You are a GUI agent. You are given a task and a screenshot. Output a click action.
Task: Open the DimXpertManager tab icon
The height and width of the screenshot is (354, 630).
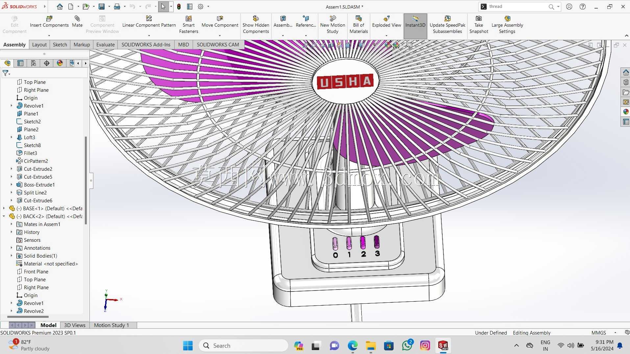pyautogui.click(x=47, y=63)
